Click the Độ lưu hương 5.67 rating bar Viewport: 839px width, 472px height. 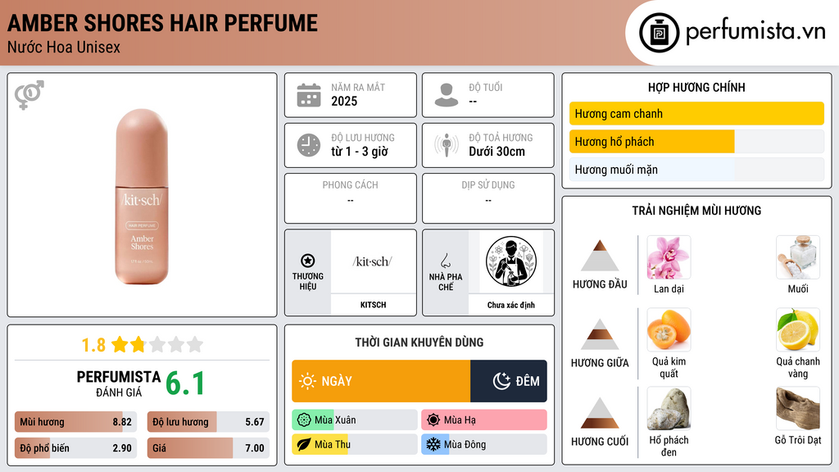click(208, 422)
